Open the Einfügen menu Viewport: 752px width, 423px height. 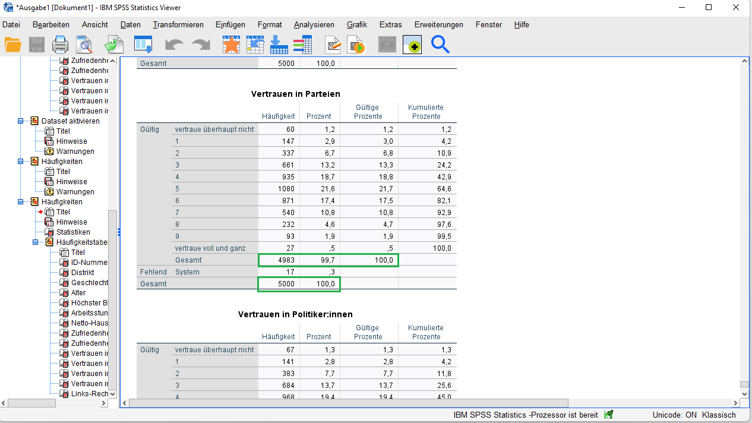[x=230, y=24]
